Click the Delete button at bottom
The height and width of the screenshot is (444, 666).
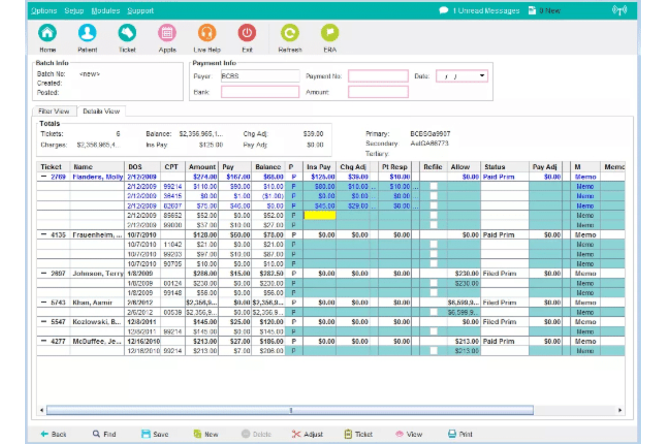(x=256, y=434)
